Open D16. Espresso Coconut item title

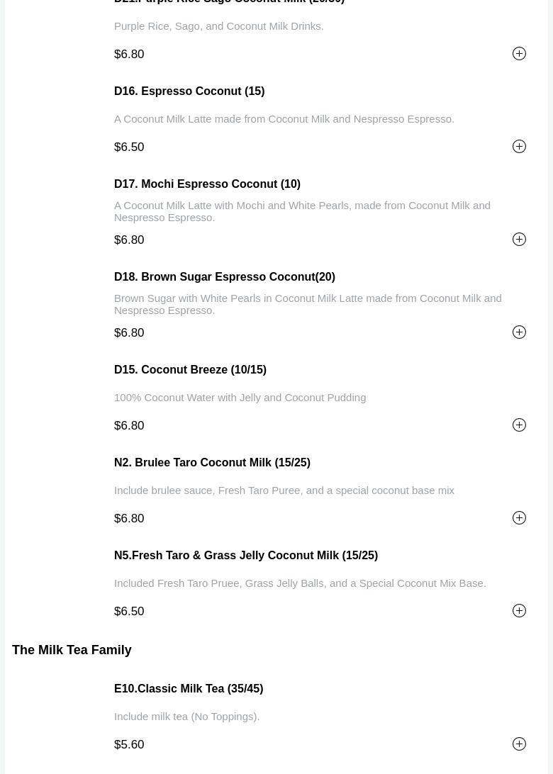tap(189, 91)
